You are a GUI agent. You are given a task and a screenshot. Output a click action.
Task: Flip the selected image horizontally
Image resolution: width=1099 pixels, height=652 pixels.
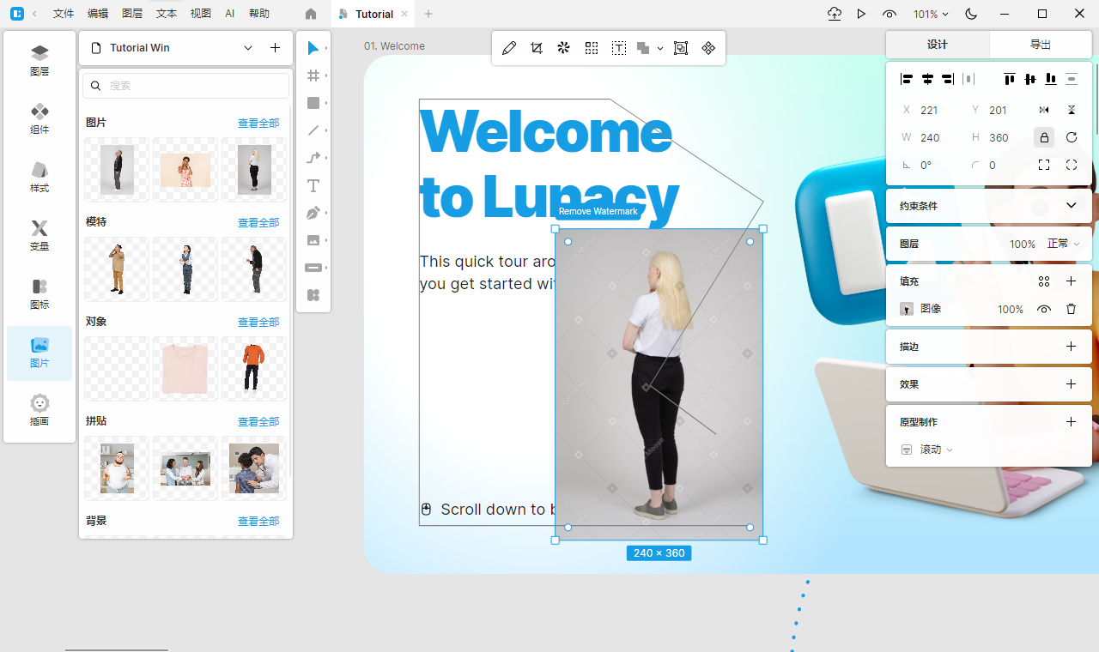pyautogui.click(x=1044, y=110)
